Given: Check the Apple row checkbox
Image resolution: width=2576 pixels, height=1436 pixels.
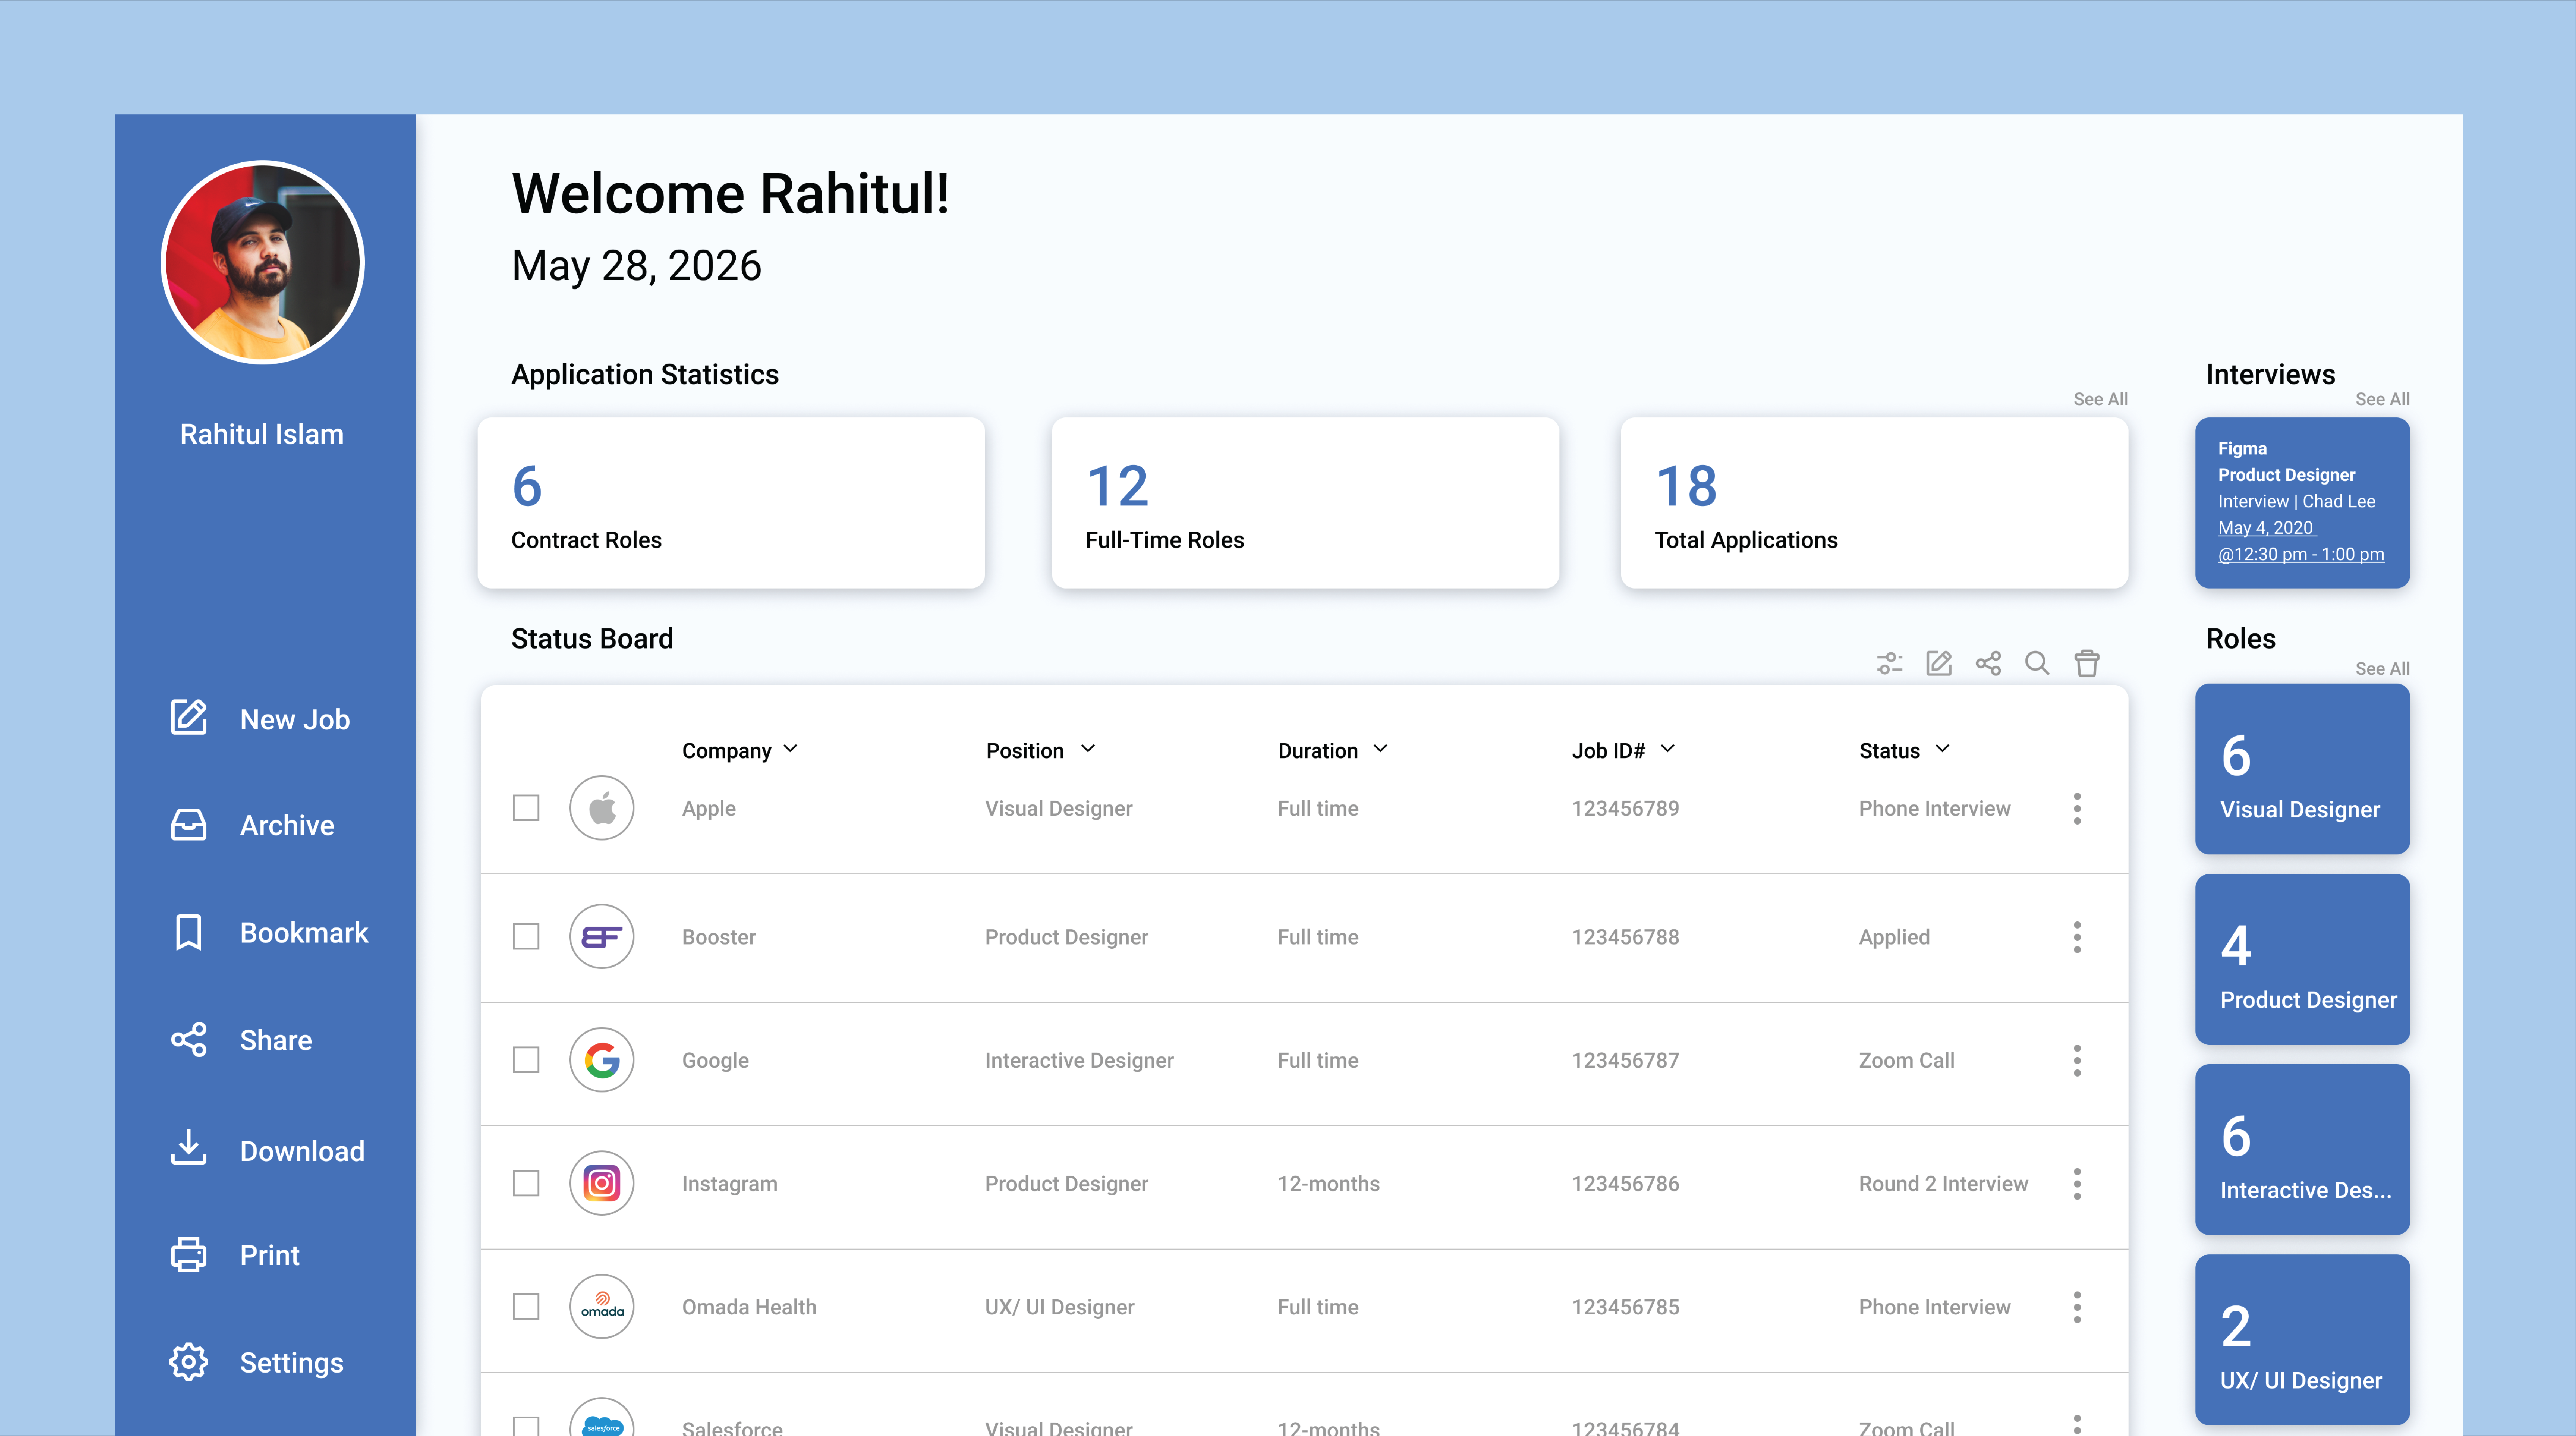Looking at the screenshot, I should [526, 808].
